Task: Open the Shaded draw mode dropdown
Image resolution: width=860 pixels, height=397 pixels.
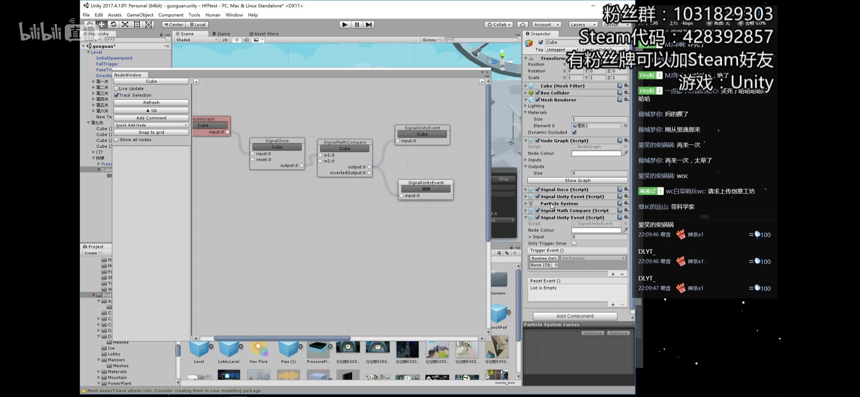Action: coord(196,40)
